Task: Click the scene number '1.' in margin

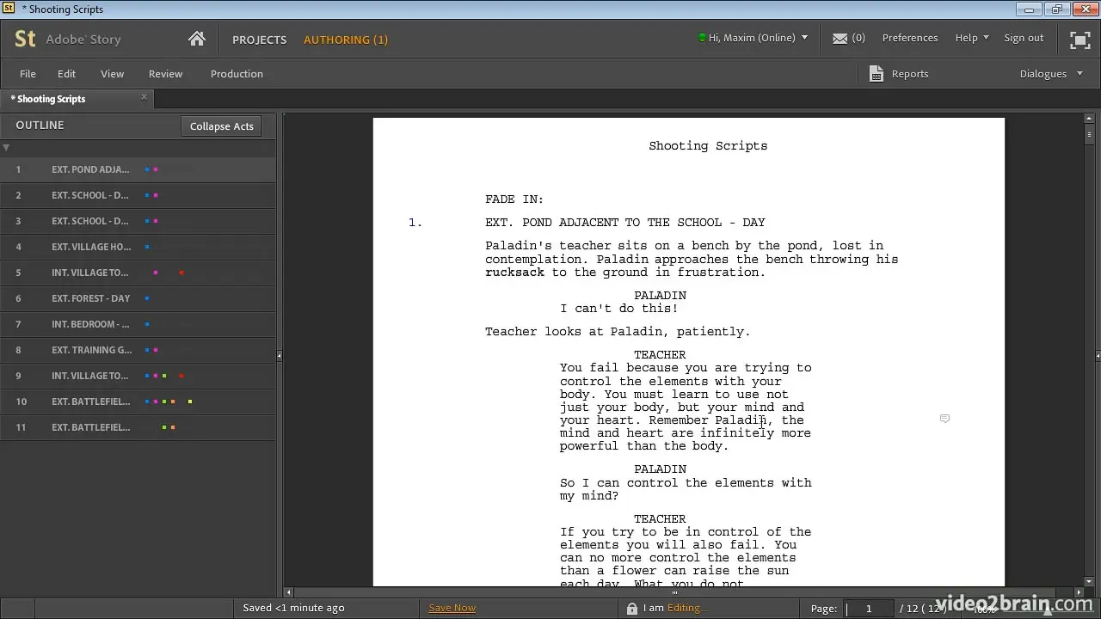Action: pos(415,223)
